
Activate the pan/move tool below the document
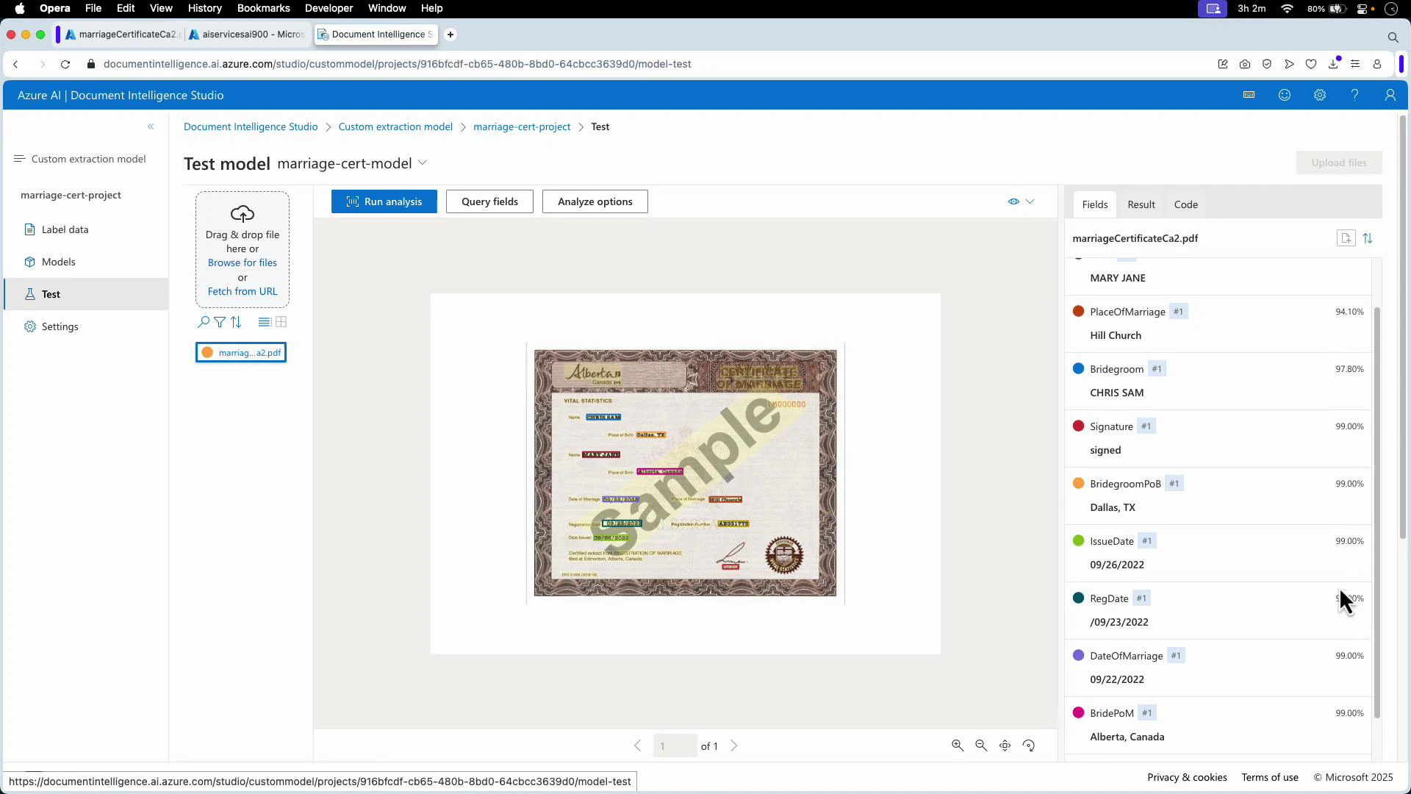click(1005, 745)
